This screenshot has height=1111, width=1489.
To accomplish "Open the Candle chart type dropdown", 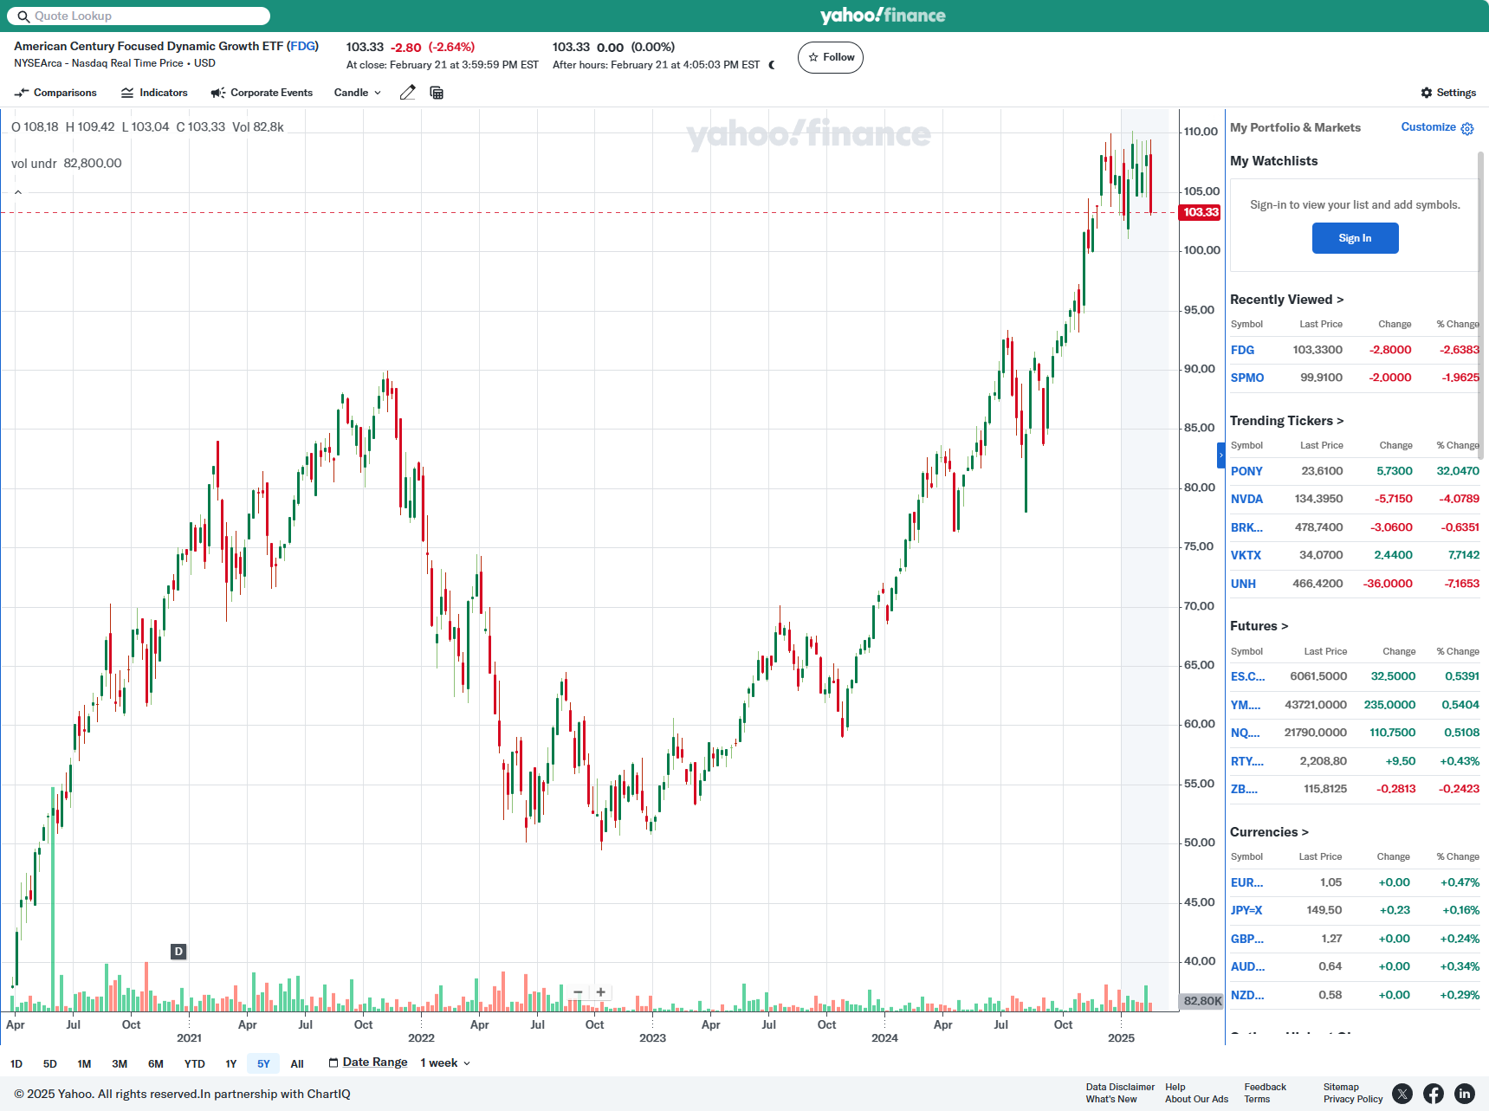I will point(357,93).
